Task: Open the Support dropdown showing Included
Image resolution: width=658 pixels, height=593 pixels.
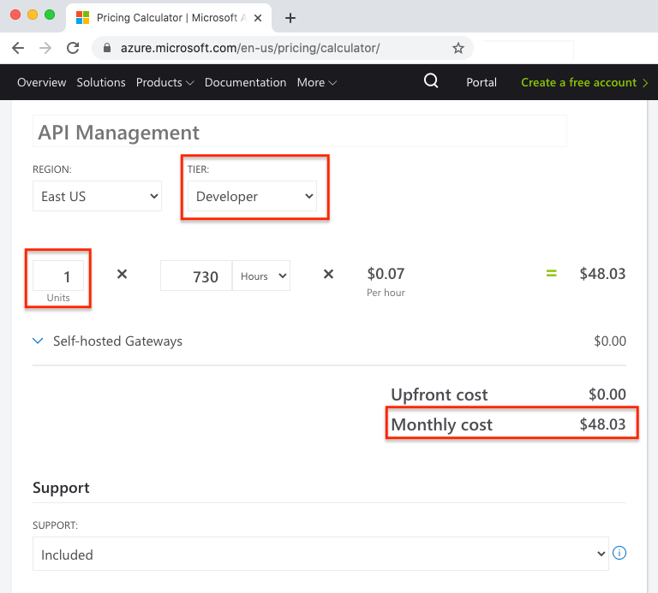Action: pos(320,554)
